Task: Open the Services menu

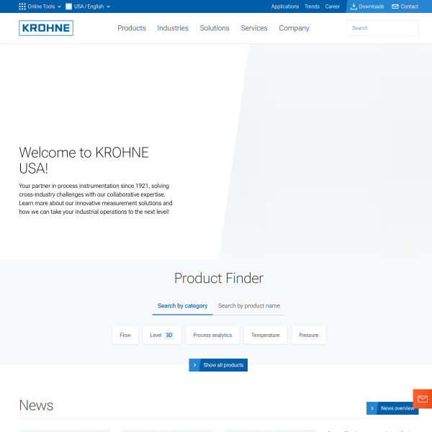Action: click(x=254, y=28)
